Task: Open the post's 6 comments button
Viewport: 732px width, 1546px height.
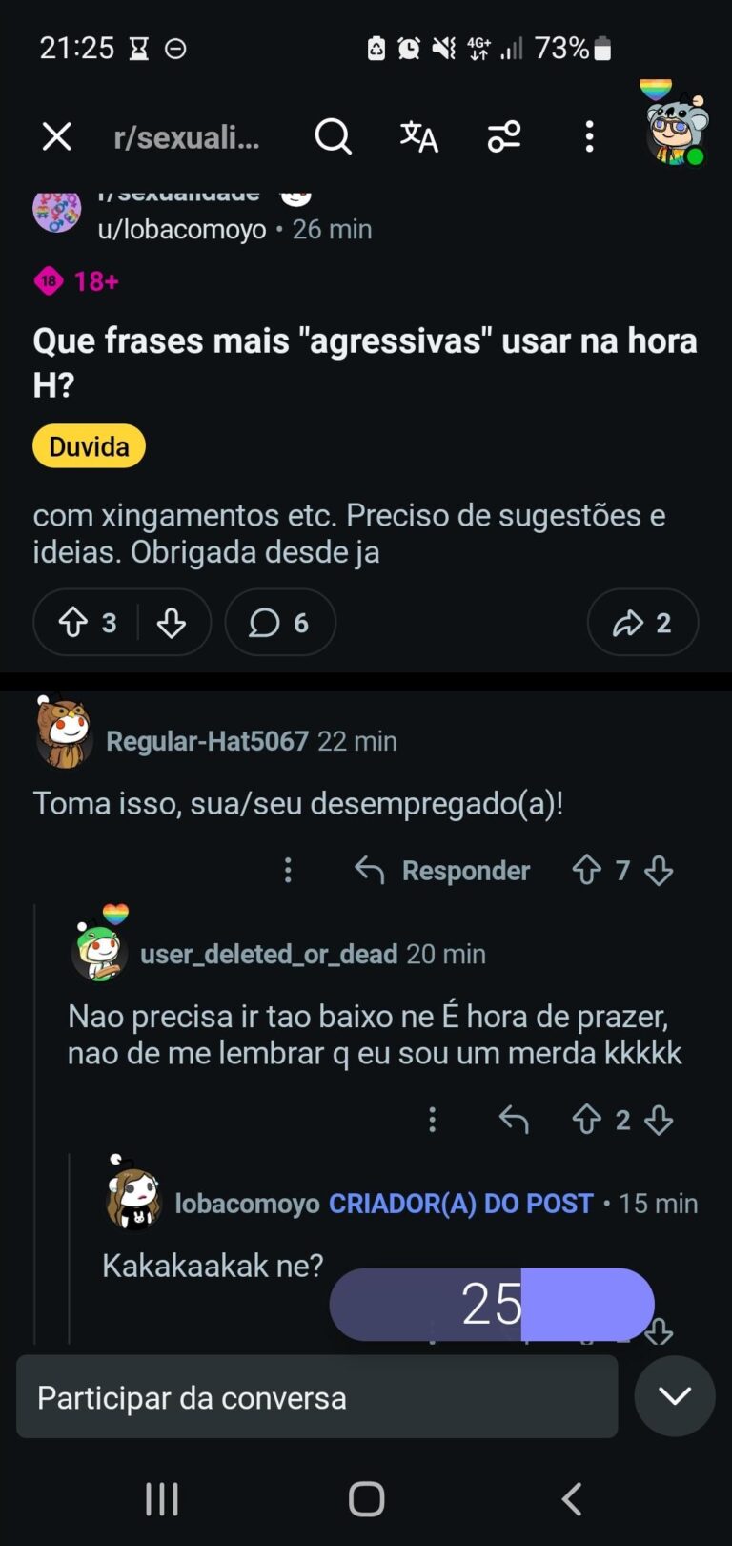Action: click(x=279, y=623)
